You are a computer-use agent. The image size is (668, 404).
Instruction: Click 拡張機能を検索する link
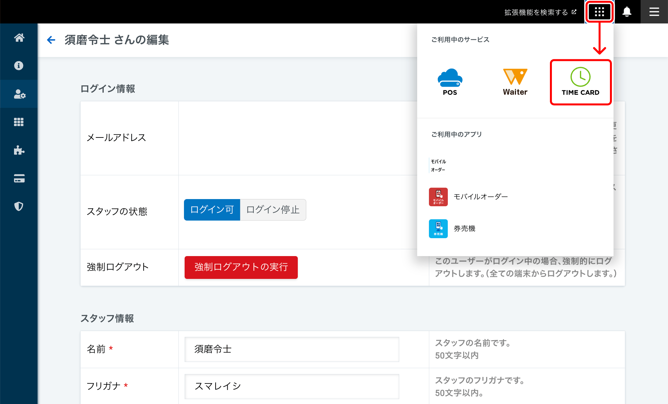tap(540, 12)
